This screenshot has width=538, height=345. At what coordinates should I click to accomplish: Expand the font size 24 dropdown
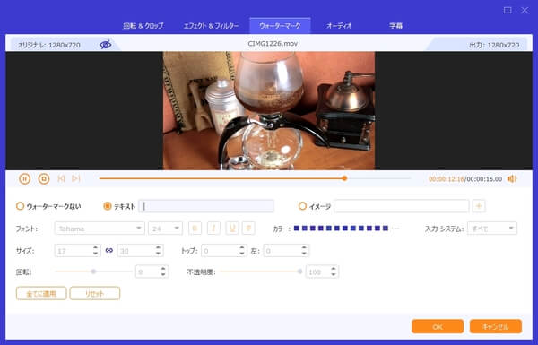pyautogui.click(x=165, y=229)
